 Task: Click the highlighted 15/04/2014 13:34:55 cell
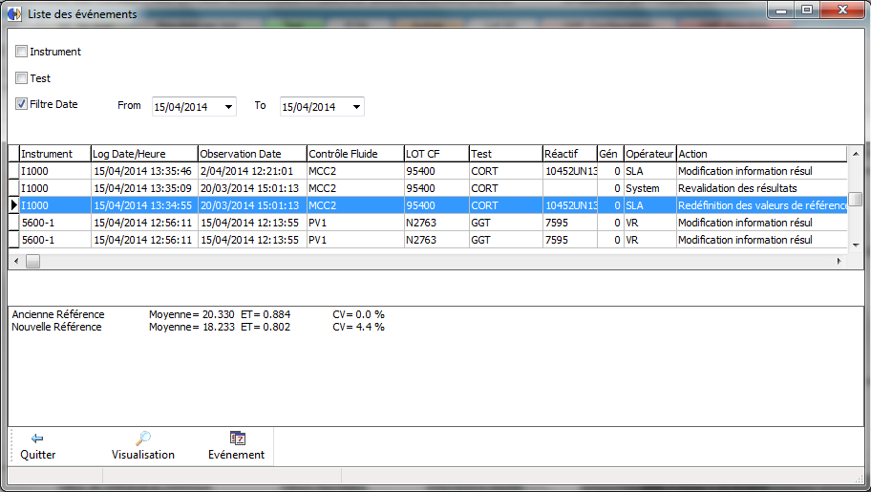[x=142, y=205]
